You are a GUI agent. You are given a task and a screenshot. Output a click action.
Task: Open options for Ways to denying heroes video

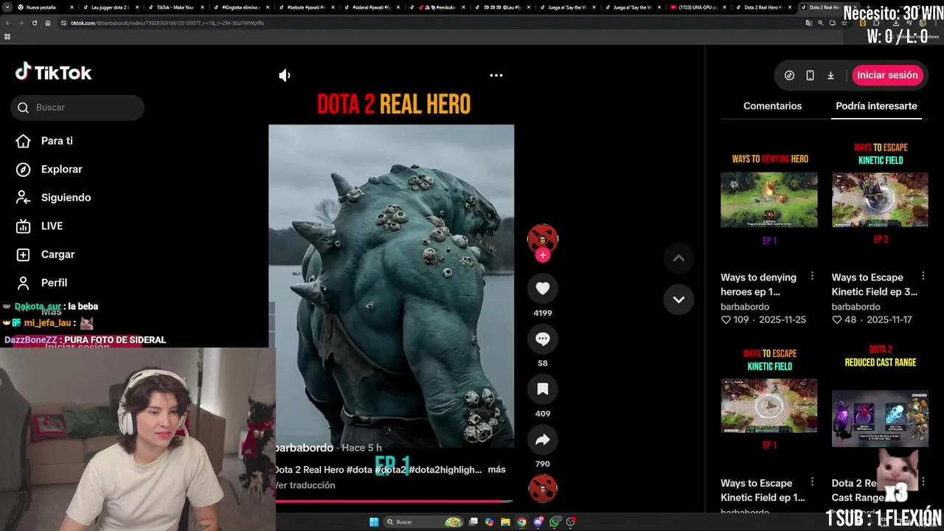pos(812,277)
